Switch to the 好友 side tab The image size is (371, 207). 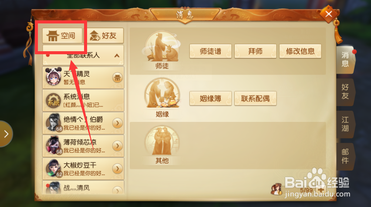345,92
